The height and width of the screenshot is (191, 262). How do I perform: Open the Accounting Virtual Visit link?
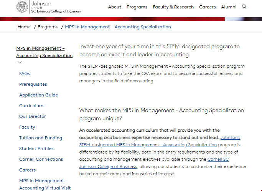click(45, 184)
